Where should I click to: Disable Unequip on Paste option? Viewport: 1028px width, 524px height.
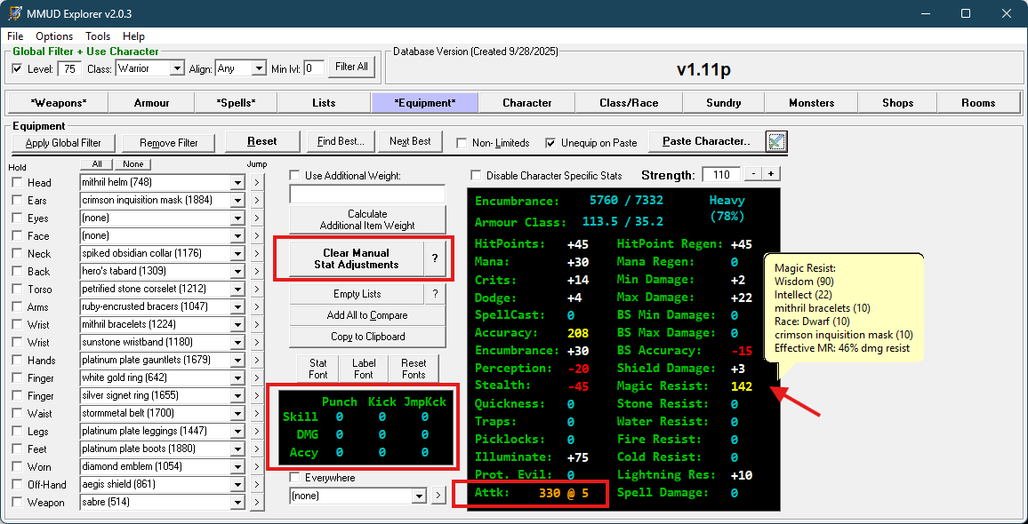(550, 143)
